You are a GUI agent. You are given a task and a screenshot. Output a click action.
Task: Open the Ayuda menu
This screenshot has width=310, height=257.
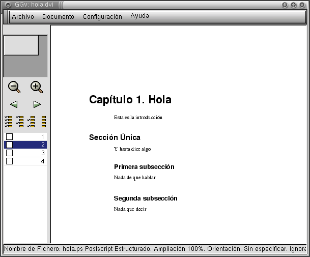pos(139,16)
